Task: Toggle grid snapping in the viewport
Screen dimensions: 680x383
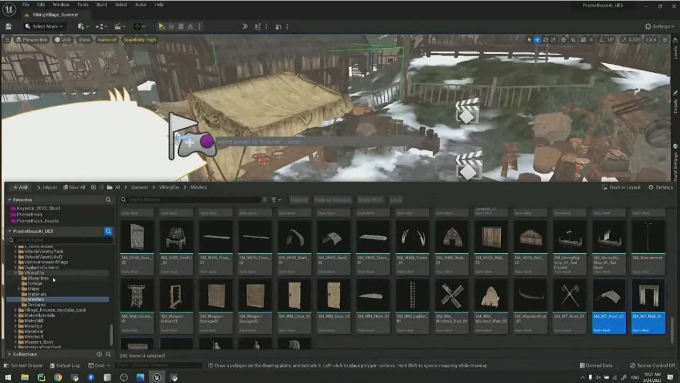Action: click(x=583, y=40)
